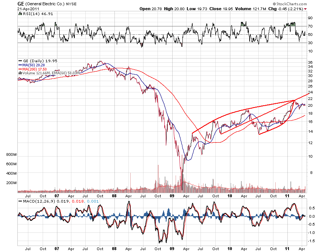Click the RSI axis label '90'
Viewport: 321px width, 252px height.
click(x=310, y=18)
